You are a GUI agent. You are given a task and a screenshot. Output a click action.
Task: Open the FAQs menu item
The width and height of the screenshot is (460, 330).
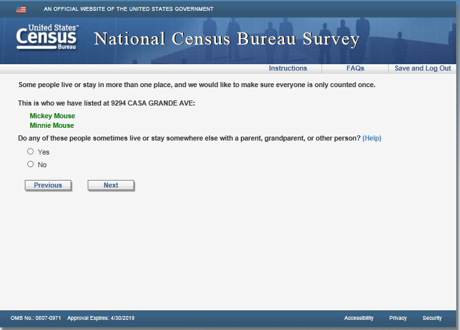click(355, 68)
